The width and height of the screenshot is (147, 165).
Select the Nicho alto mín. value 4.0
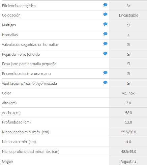pyautogui.click(x=128, y=142)
